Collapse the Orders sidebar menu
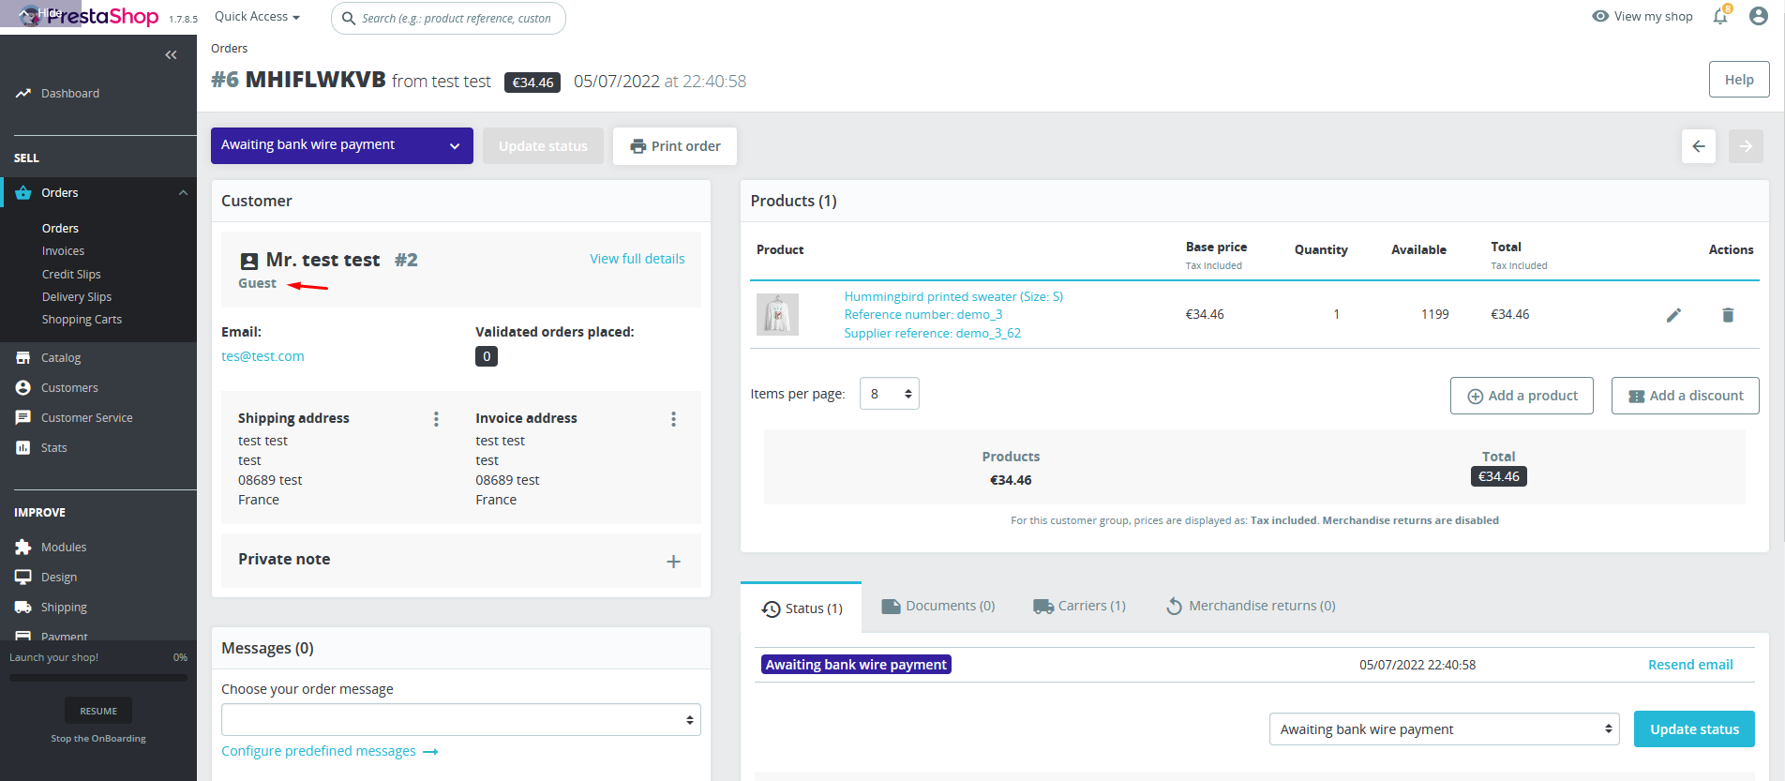 (183, 193)
